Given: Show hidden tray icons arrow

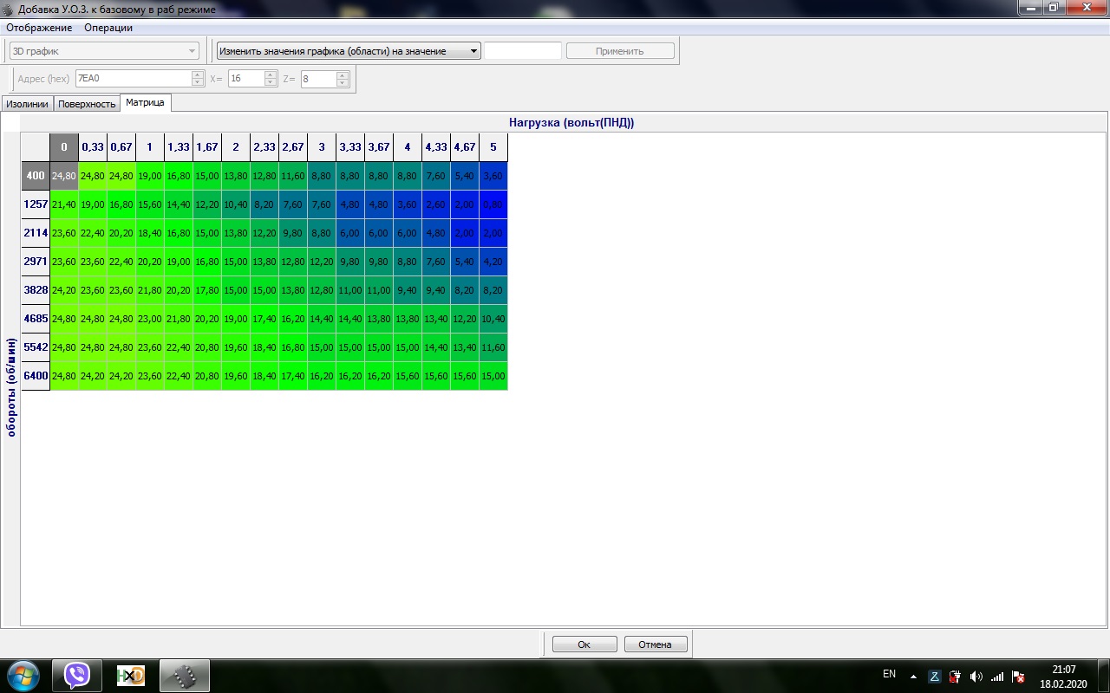Looking at the screenshot, I should (913, 677).
